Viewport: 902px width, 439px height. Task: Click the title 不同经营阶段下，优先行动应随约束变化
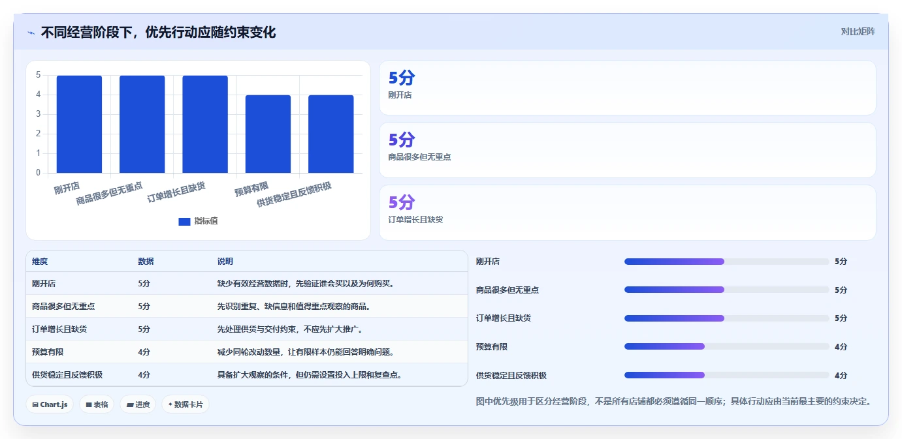[158, 33]
